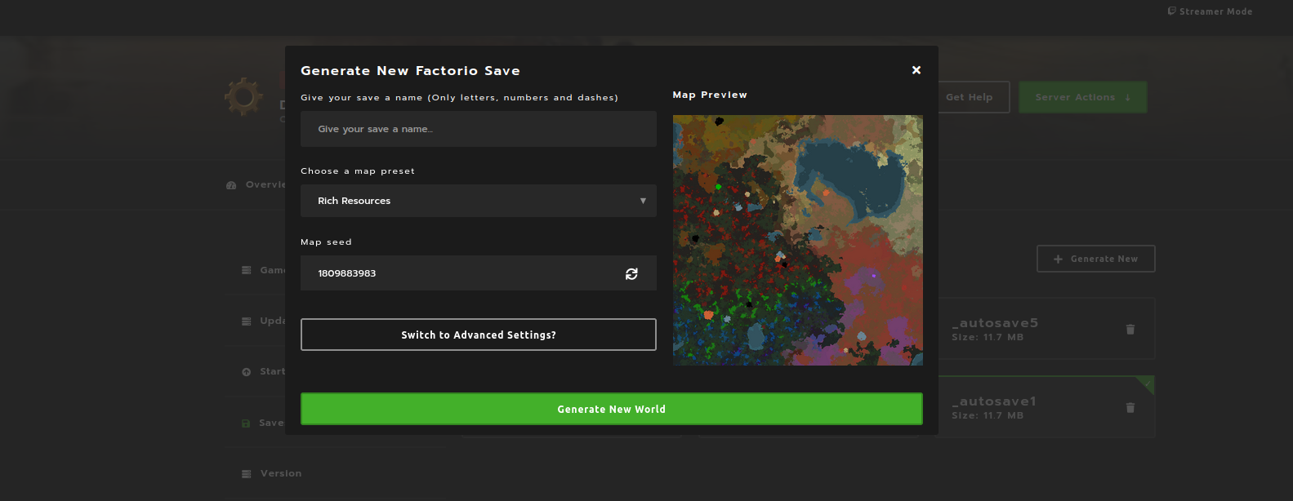The height and width of the screenshot is (501, 1293).
Task: Click the Size 11.7 MB text under _autosave5
Action: (x=988, y=337)
